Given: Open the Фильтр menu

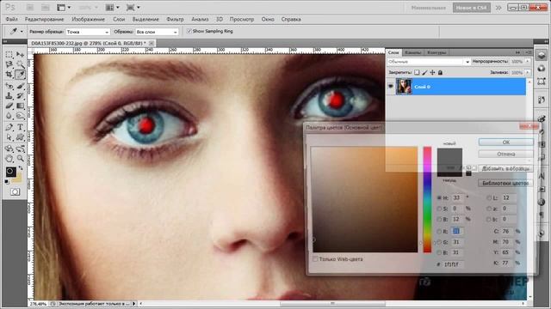Looking at the screenshot, I should (175, 19).
